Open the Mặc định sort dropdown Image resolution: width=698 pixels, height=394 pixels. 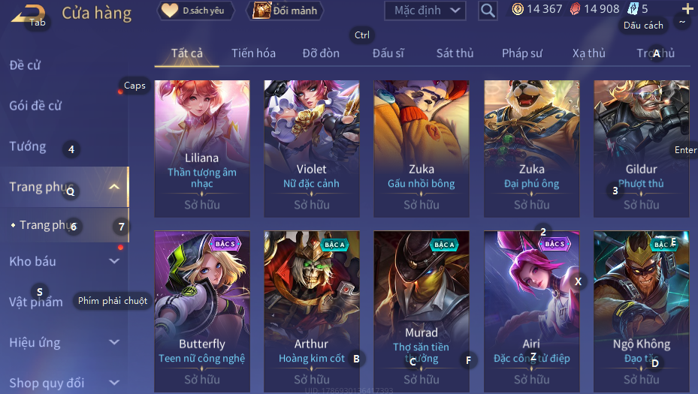(425, 11)
